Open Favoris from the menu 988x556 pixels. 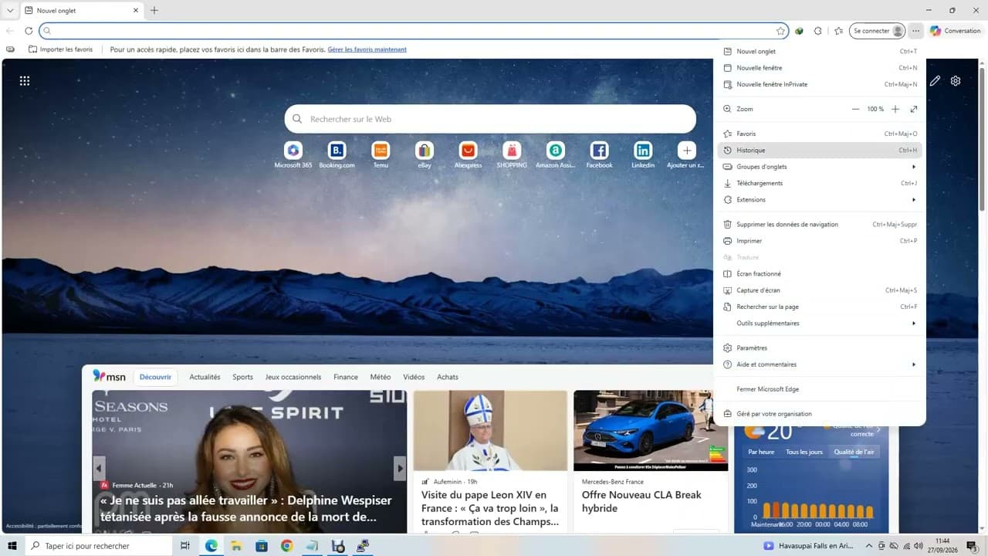[x=820, y=134]
